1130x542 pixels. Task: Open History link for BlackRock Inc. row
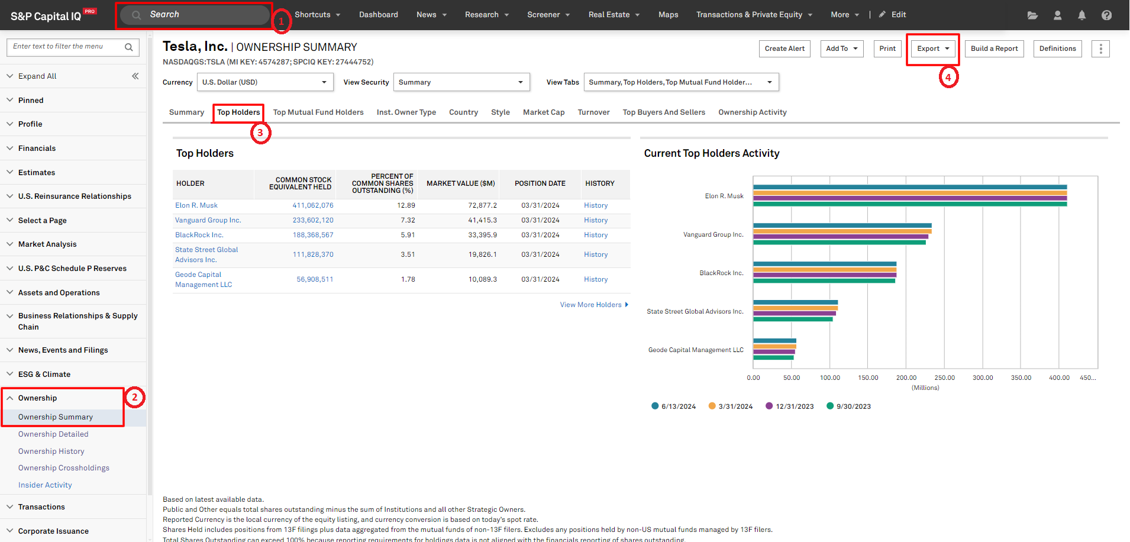coord(596,235)
